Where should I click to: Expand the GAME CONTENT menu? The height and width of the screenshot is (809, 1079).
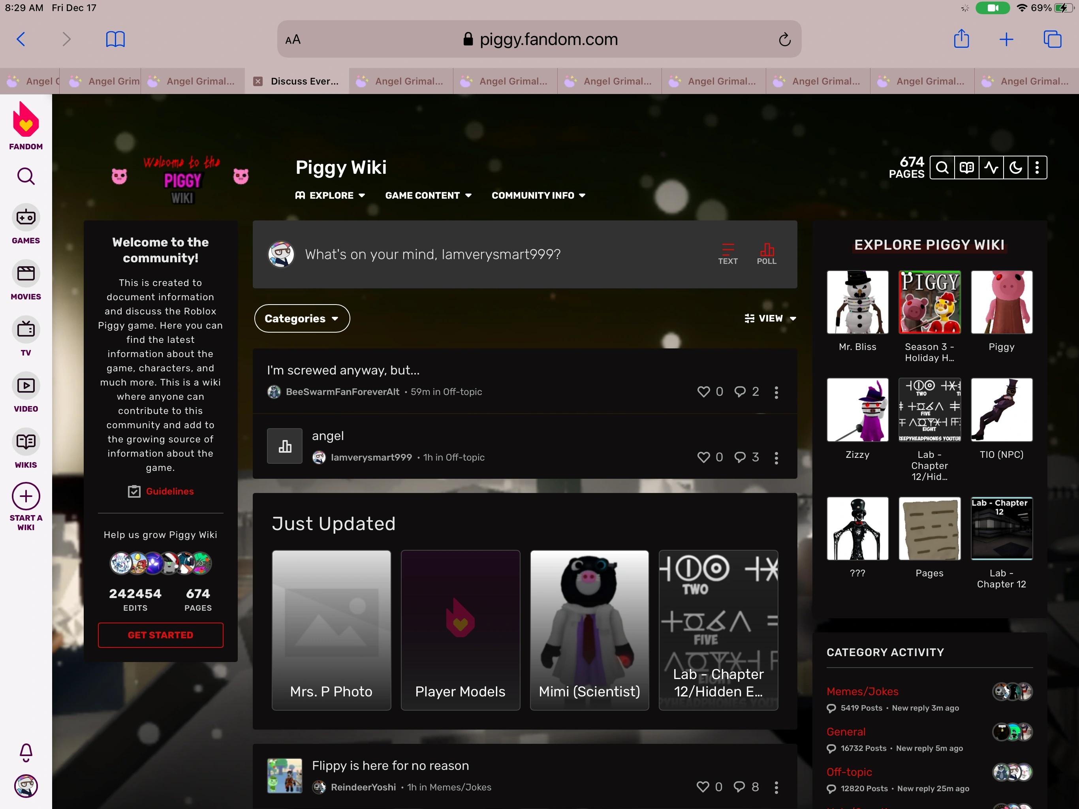428,195
